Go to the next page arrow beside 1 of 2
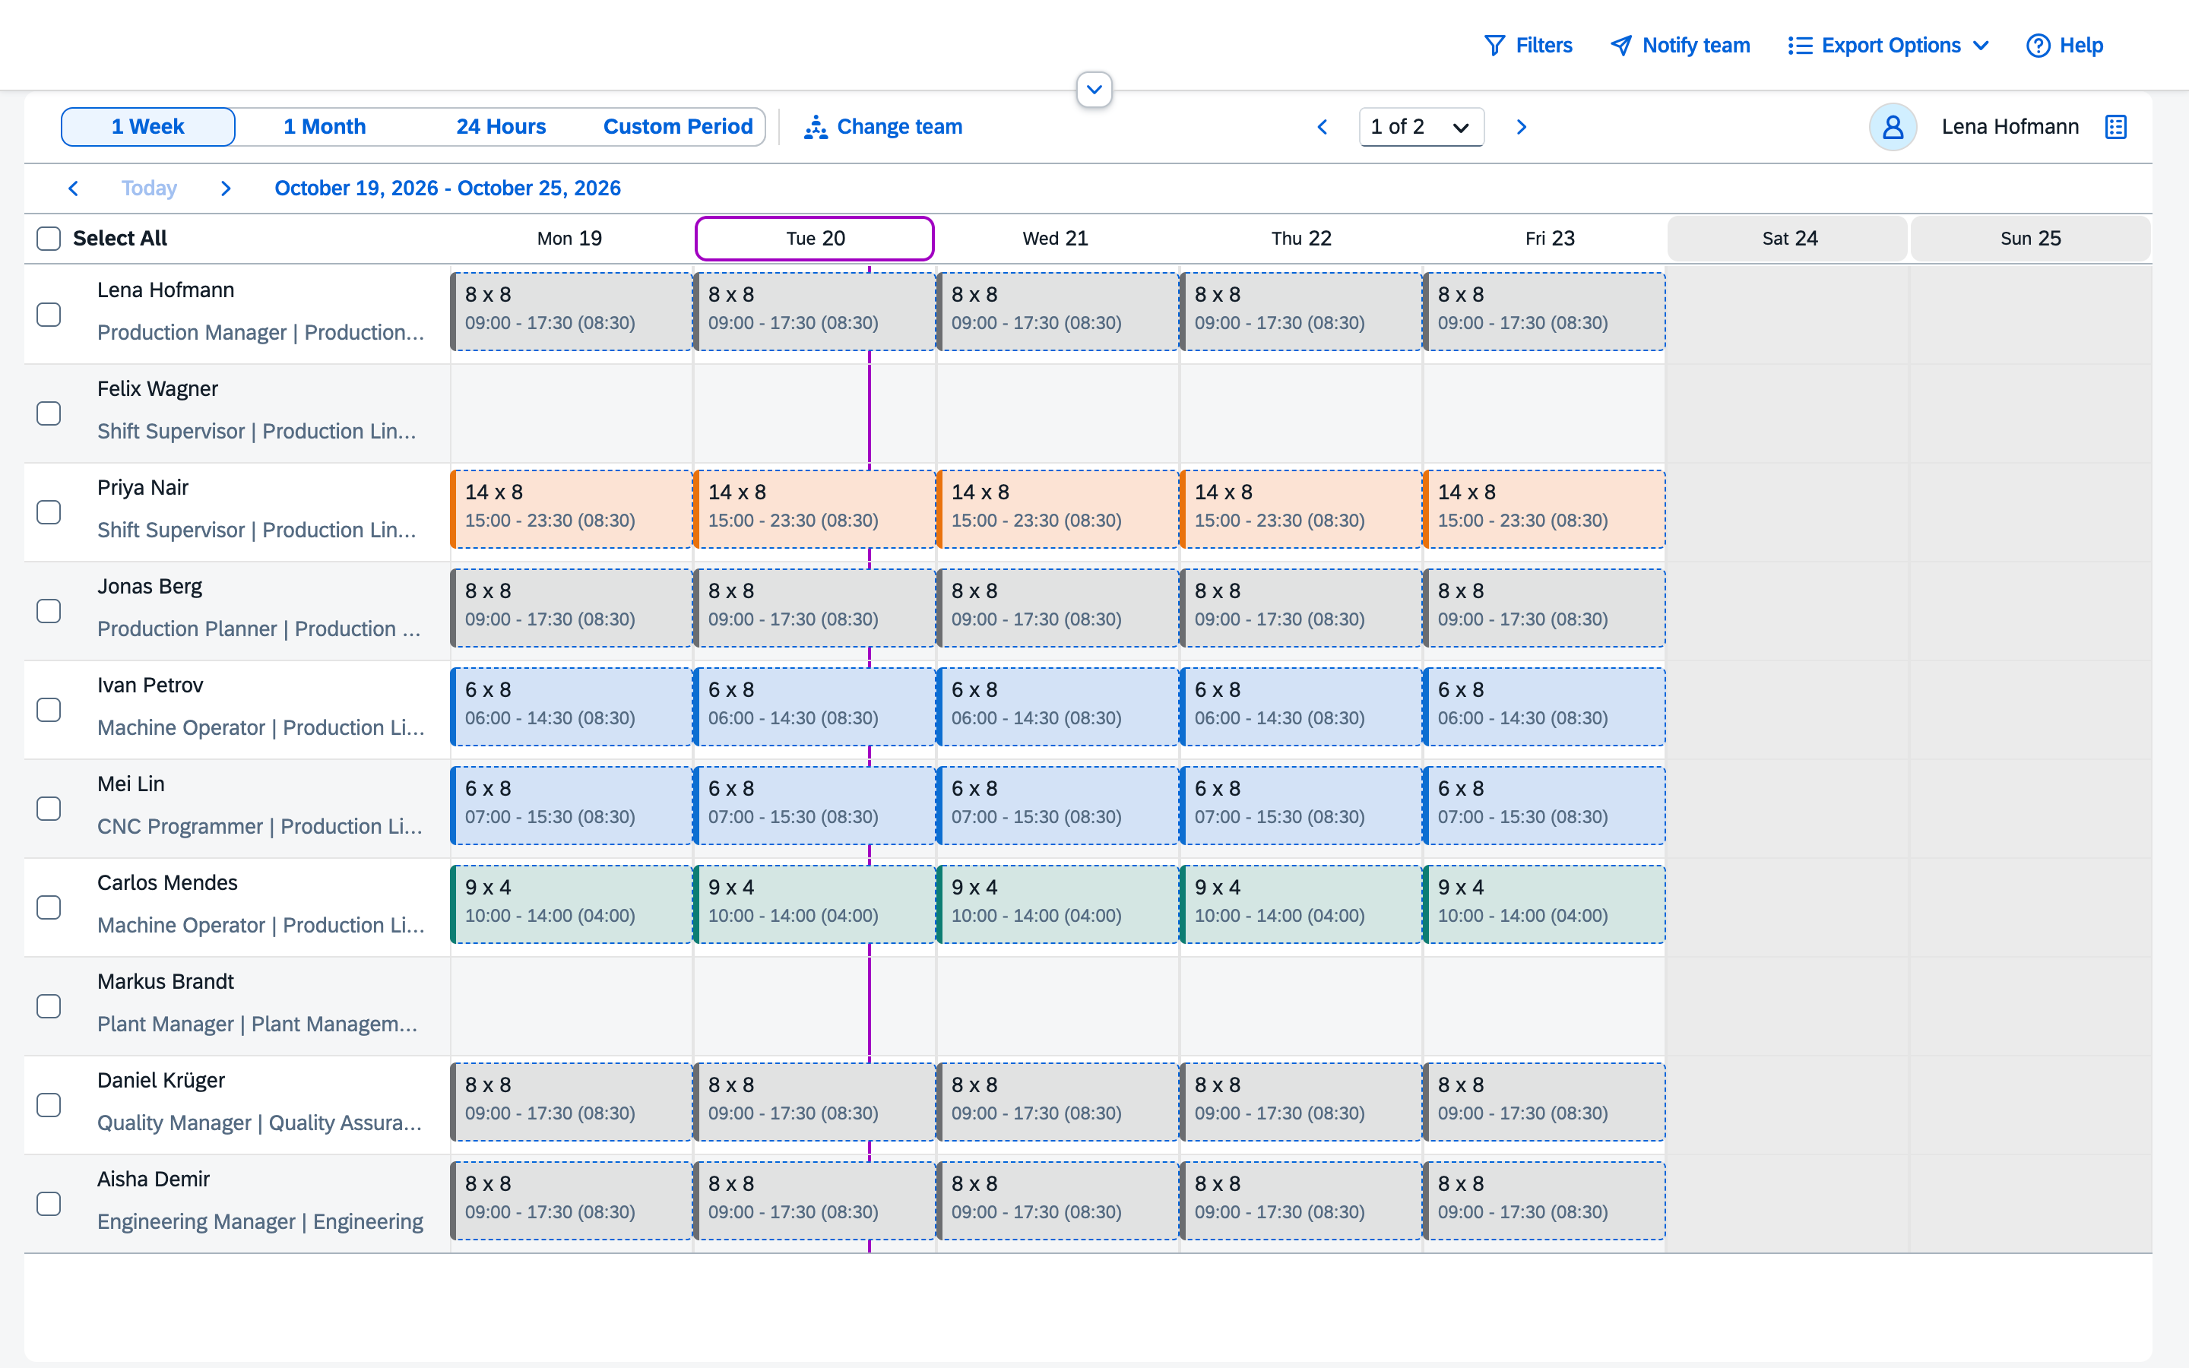 pyautogui.click(x=1522, y=127)
